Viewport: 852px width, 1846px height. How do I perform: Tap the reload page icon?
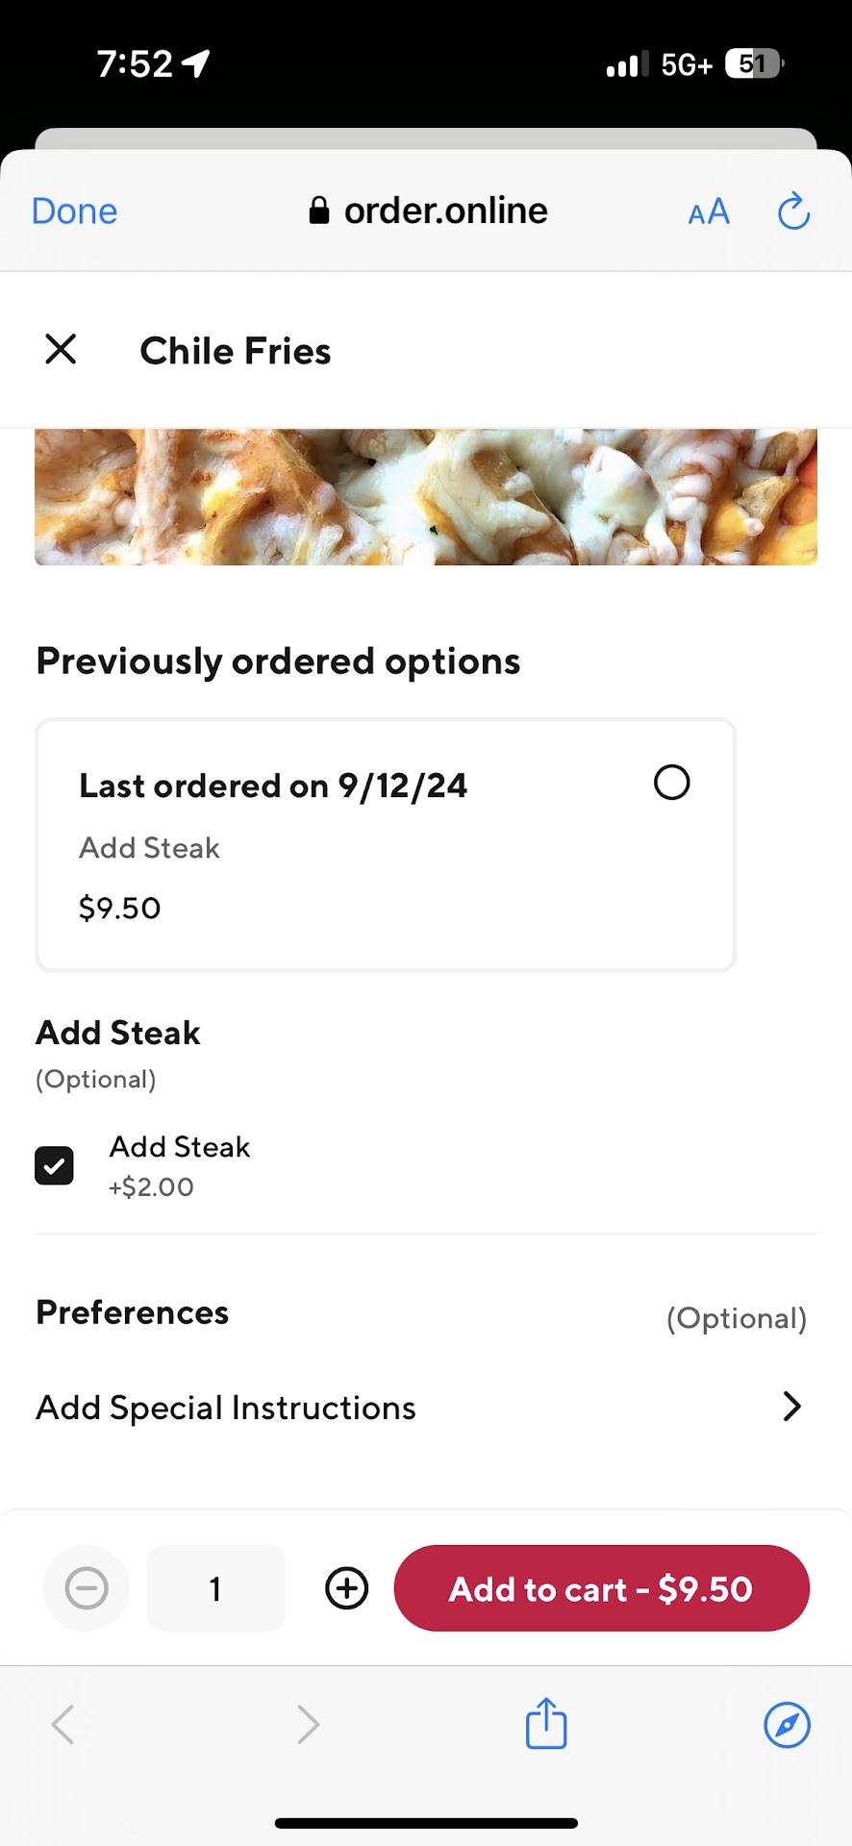pos(793,212)
